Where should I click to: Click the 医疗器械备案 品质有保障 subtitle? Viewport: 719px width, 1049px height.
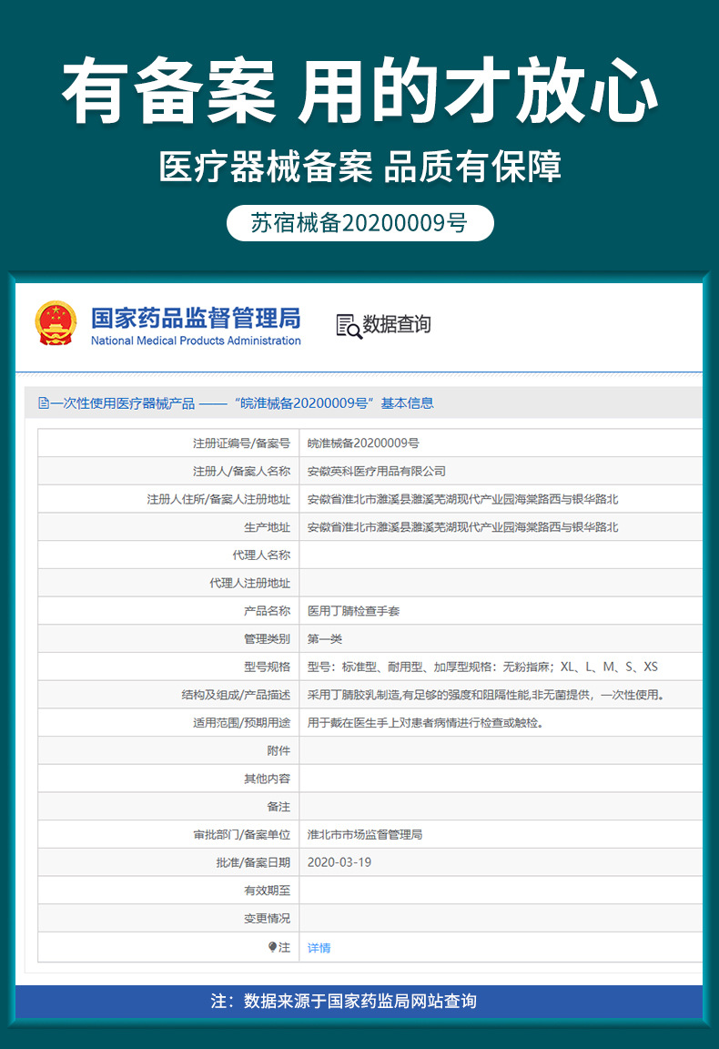pyautogui.click(x=359, y=167)
